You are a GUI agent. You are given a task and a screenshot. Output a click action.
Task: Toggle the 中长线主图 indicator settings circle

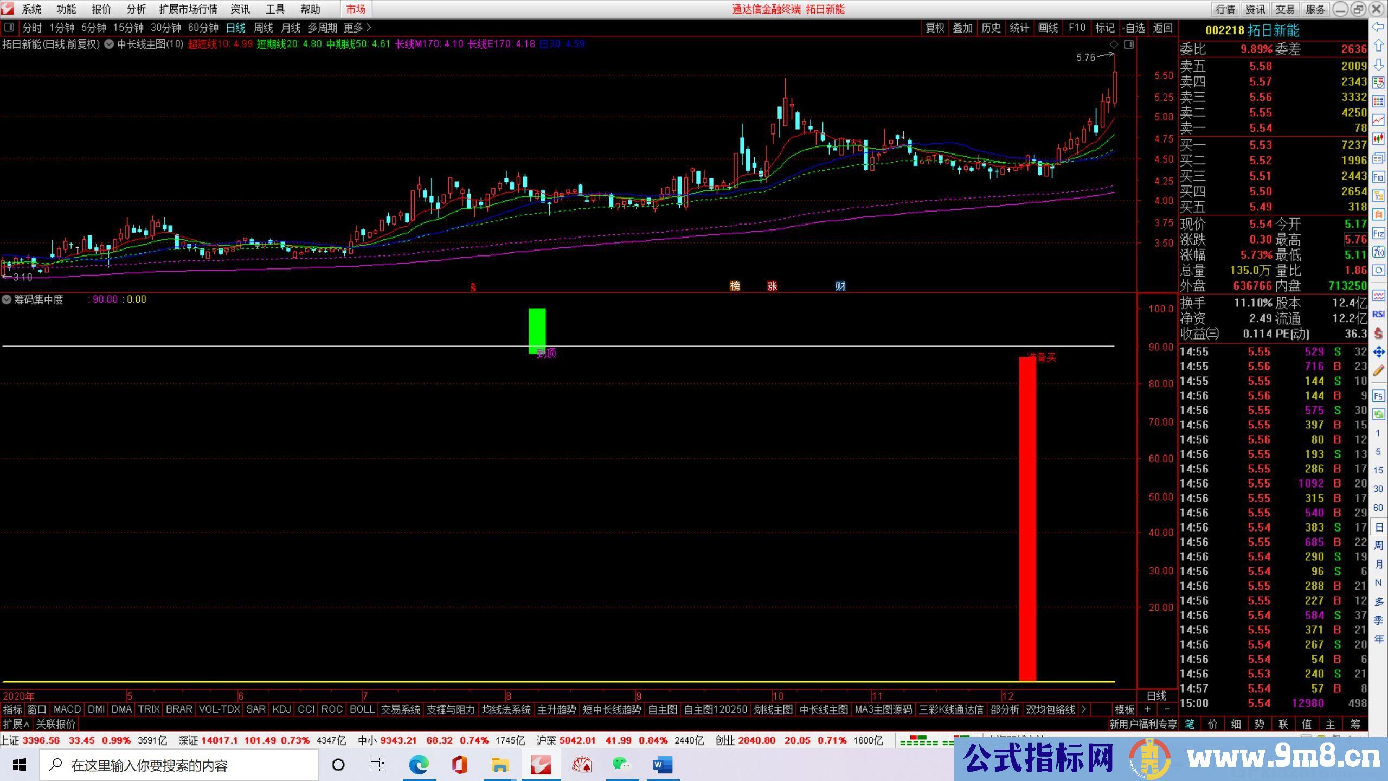coord(109,44)
